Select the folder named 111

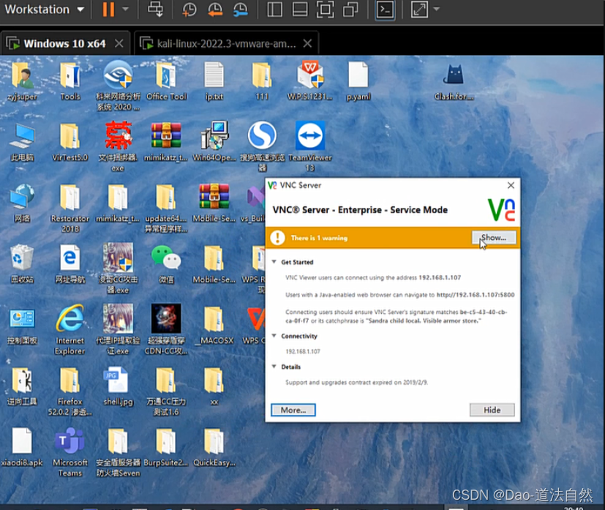[x=262, y=81]
